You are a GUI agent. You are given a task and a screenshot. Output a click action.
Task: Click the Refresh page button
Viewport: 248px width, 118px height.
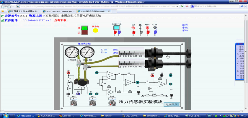tap(182, 6)
